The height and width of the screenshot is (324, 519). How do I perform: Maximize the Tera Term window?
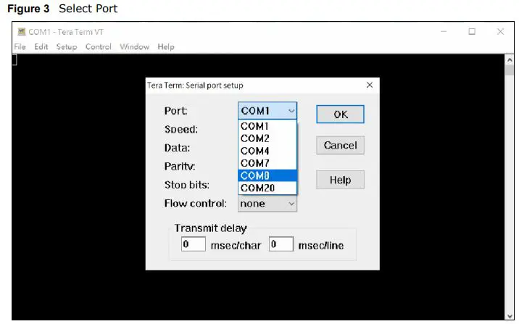coord(472,32)
